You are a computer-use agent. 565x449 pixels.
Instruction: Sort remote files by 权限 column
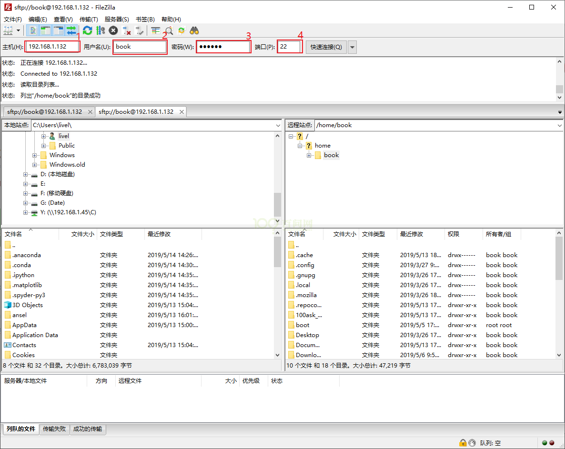464,234
